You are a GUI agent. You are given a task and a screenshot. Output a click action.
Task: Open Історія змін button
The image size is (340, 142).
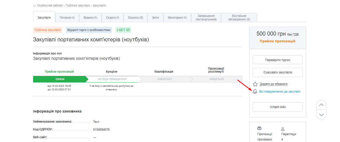(278, 107)
